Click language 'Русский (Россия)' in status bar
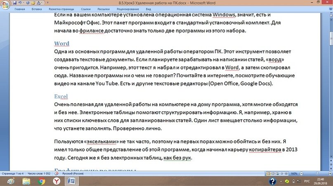This screenshot has height=186, width=333. tap(73, 174)
